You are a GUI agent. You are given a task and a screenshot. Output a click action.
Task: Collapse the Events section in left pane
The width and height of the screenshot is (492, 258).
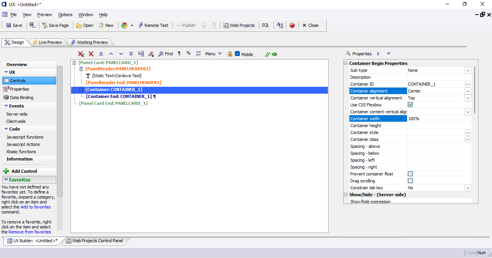coord(6,106)
